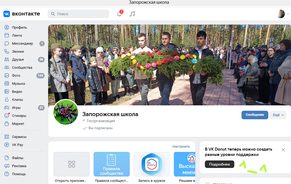This screenshot has width=291, height=184.
Task: Click the Friends people icon
Action: [x=7, y=60]
